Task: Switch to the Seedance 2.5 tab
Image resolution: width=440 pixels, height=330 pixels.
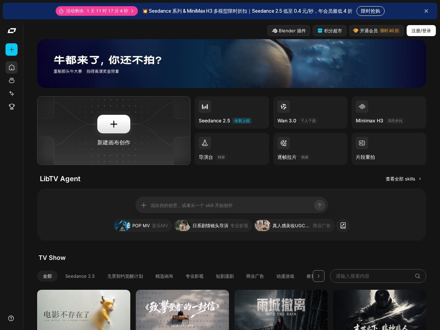Action: tap(80, 276)
